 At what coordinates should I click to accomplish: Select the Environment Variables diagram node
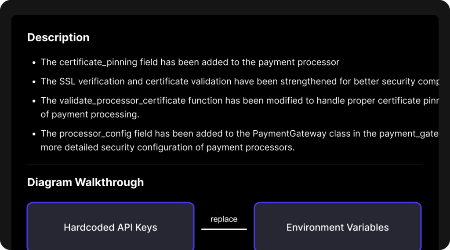[337, 227]
